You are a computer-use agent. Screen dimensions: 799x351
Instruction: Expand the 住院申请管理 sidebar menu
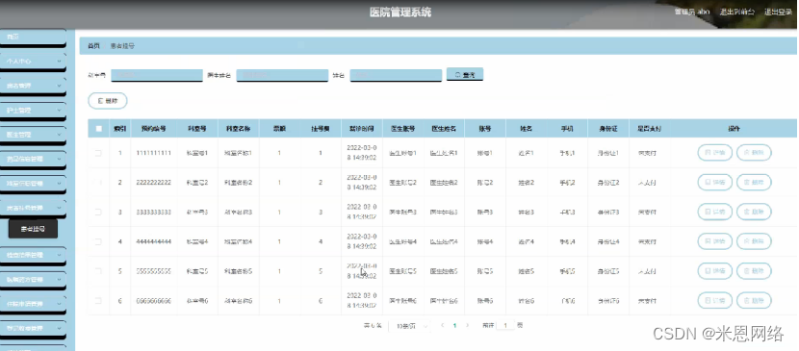point(33,304)
